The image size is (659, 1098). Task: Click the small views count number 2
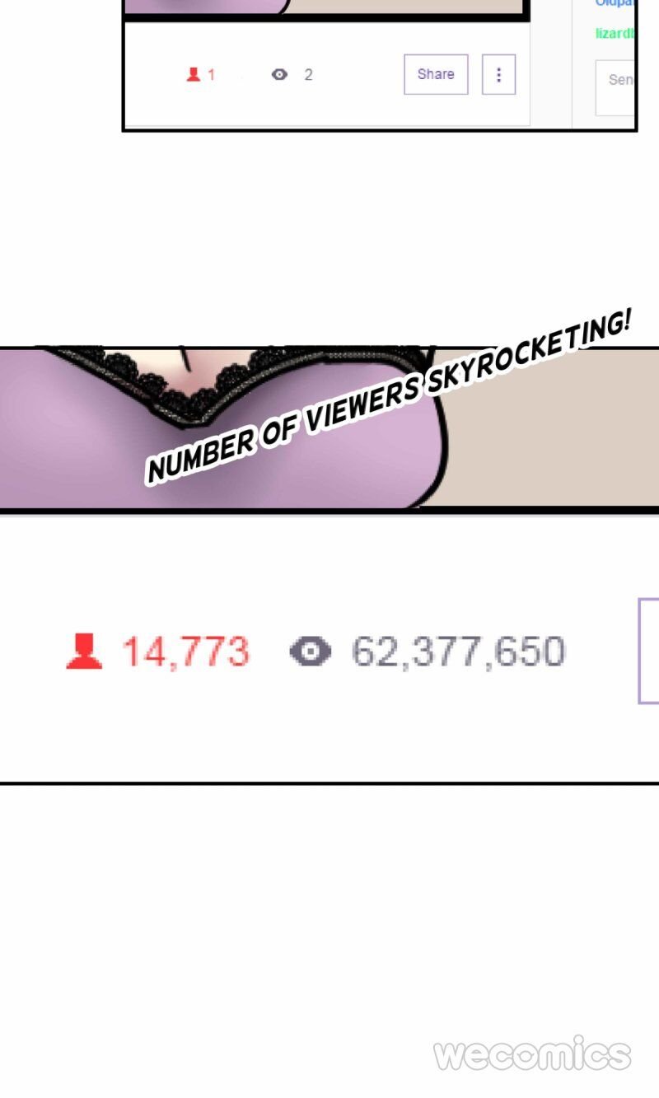coord(308,74)
